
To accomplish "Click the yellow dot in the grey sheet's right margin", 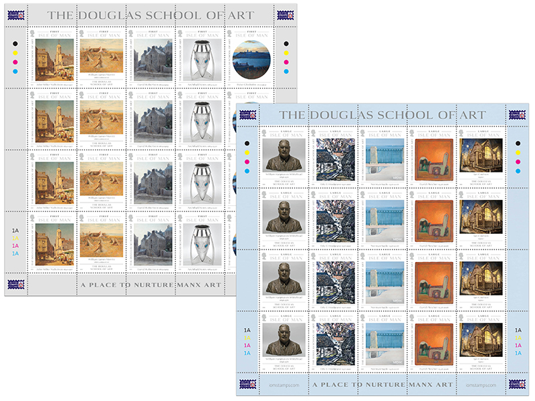I will 286,53.
